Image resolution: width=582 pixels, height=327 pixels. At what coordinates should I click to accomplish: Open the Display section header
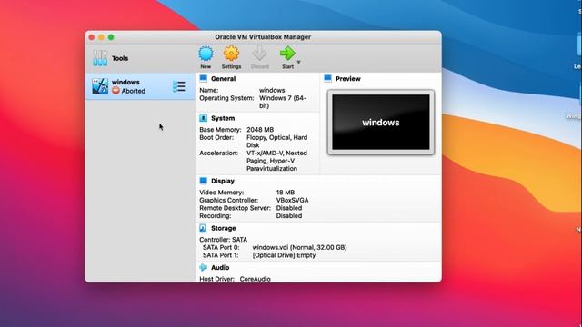tap(223, 181)
